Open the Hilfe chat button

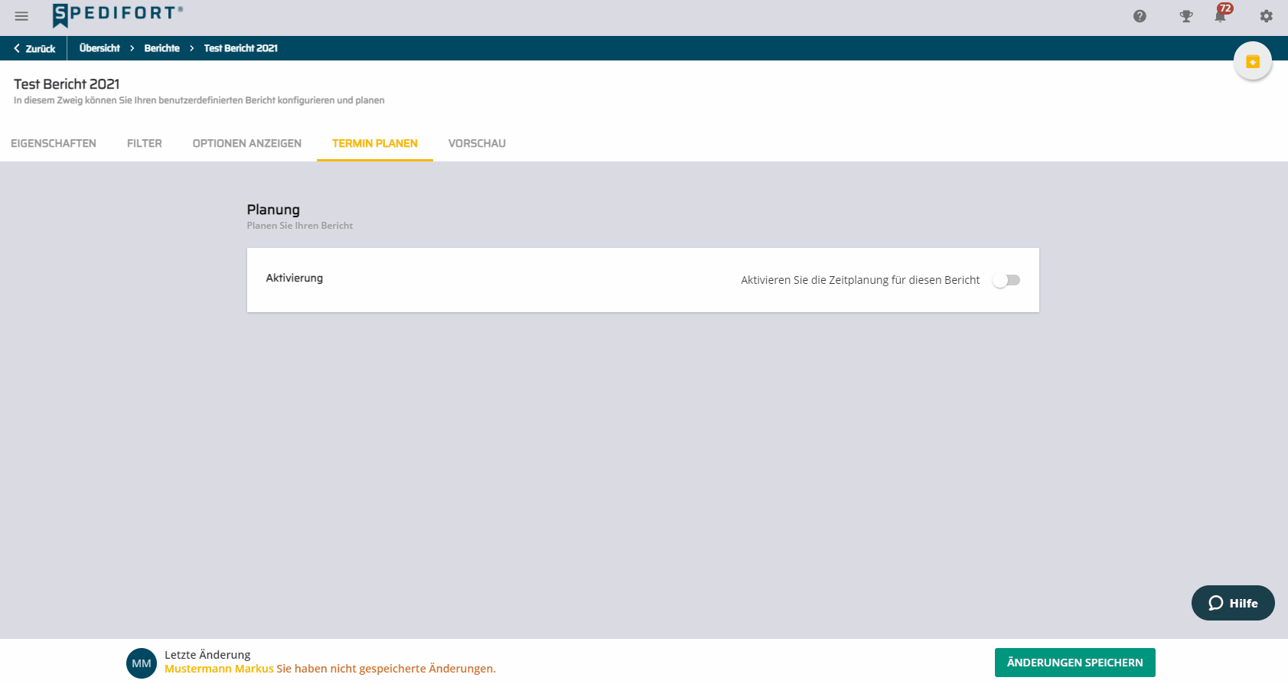[1233, 603]
